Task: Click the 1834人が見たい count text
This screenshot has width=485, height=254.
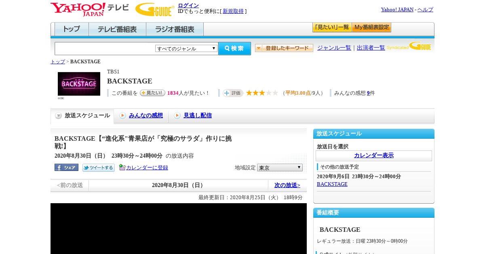Action: [x=188, y=93]
